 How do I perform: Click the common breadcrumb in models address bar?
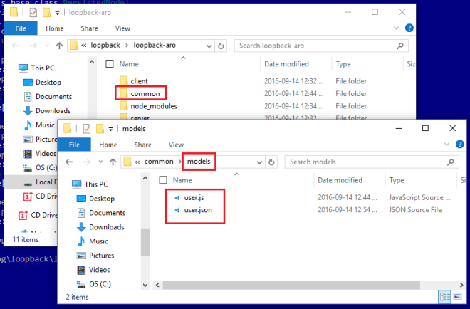pyautogui.click(x=159, y=162)
